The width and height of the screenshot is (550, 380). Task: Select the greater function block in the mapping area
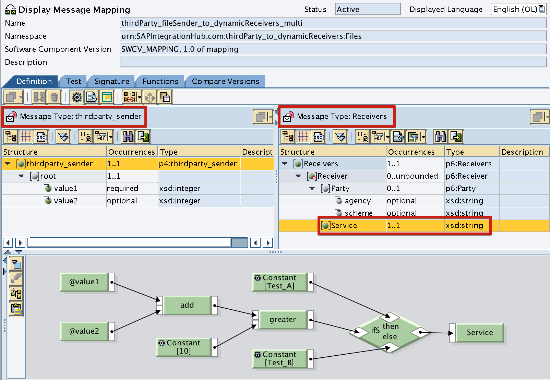[x=283, y=319]
